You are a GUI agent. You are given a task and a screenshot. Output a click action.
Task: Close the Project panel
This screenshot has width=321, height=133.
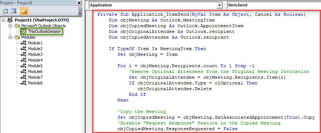(x=79, y=3)
